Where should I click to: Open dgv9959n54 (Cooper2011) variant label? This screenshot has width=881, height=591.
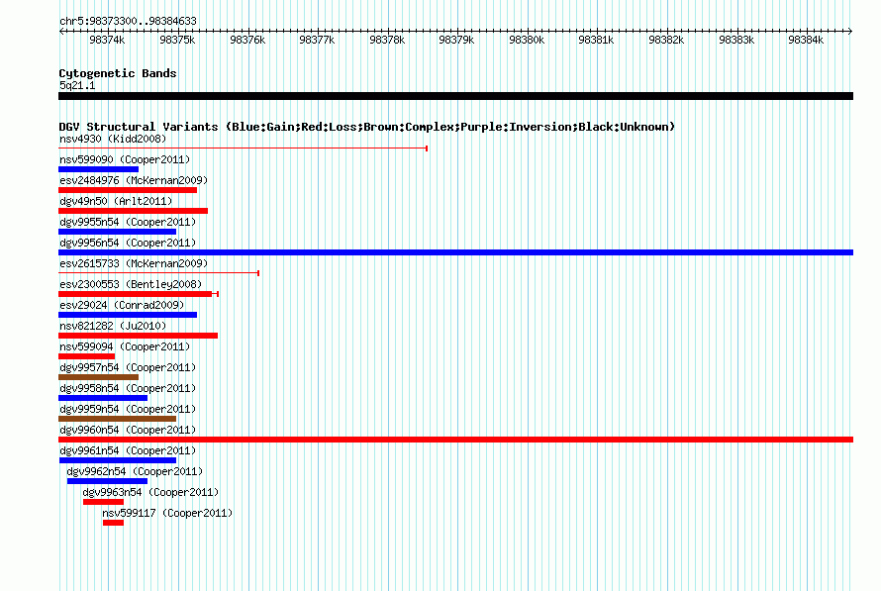click(128, 409)
